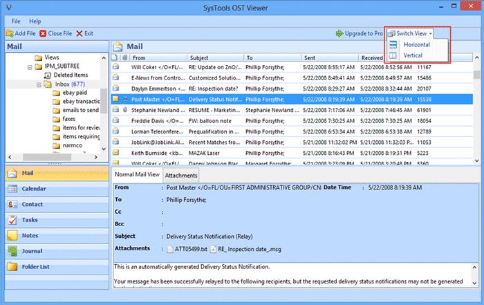Click mail list scrollbar up arrow
The width and height of the screenshot is (484, 305).
click(x=477, y=57)
